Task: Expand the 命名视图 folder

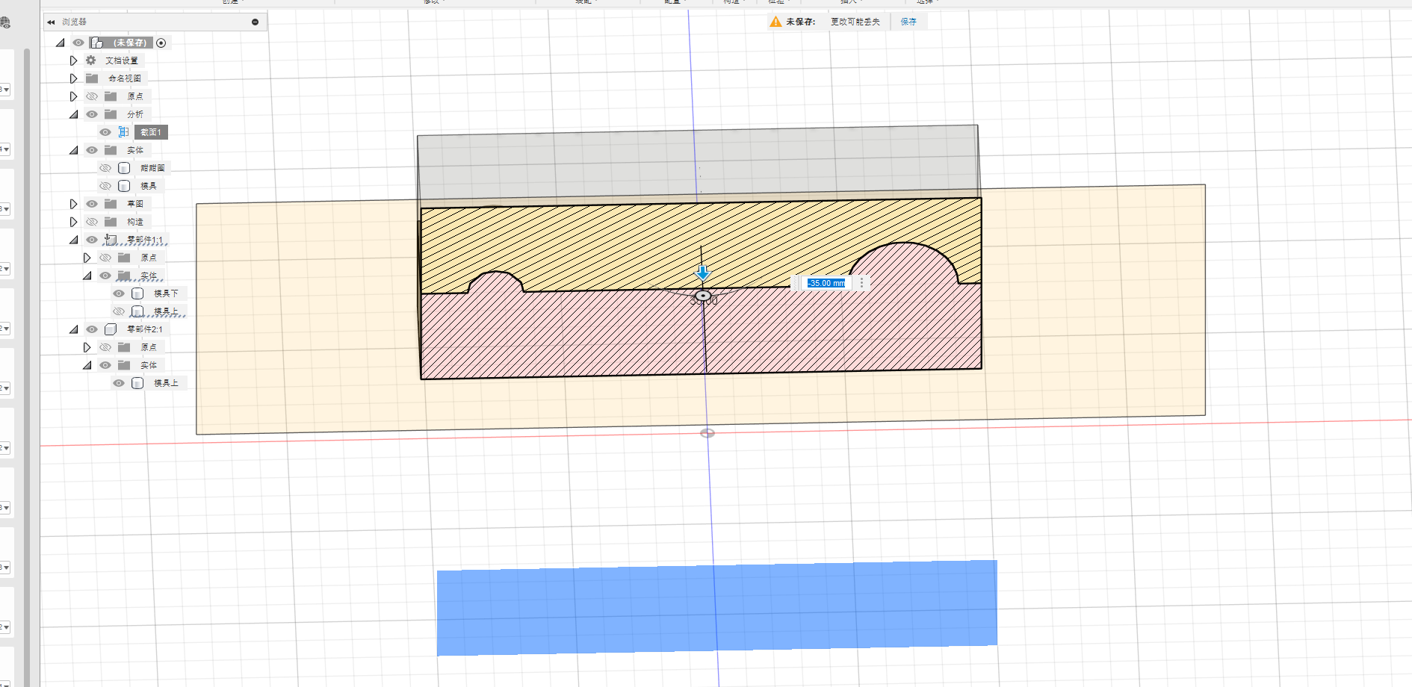Action: (x=73, y=78)
